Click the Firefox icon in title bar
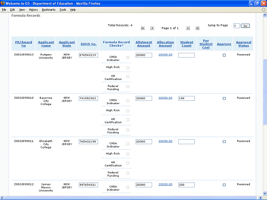 coord(3,3)
